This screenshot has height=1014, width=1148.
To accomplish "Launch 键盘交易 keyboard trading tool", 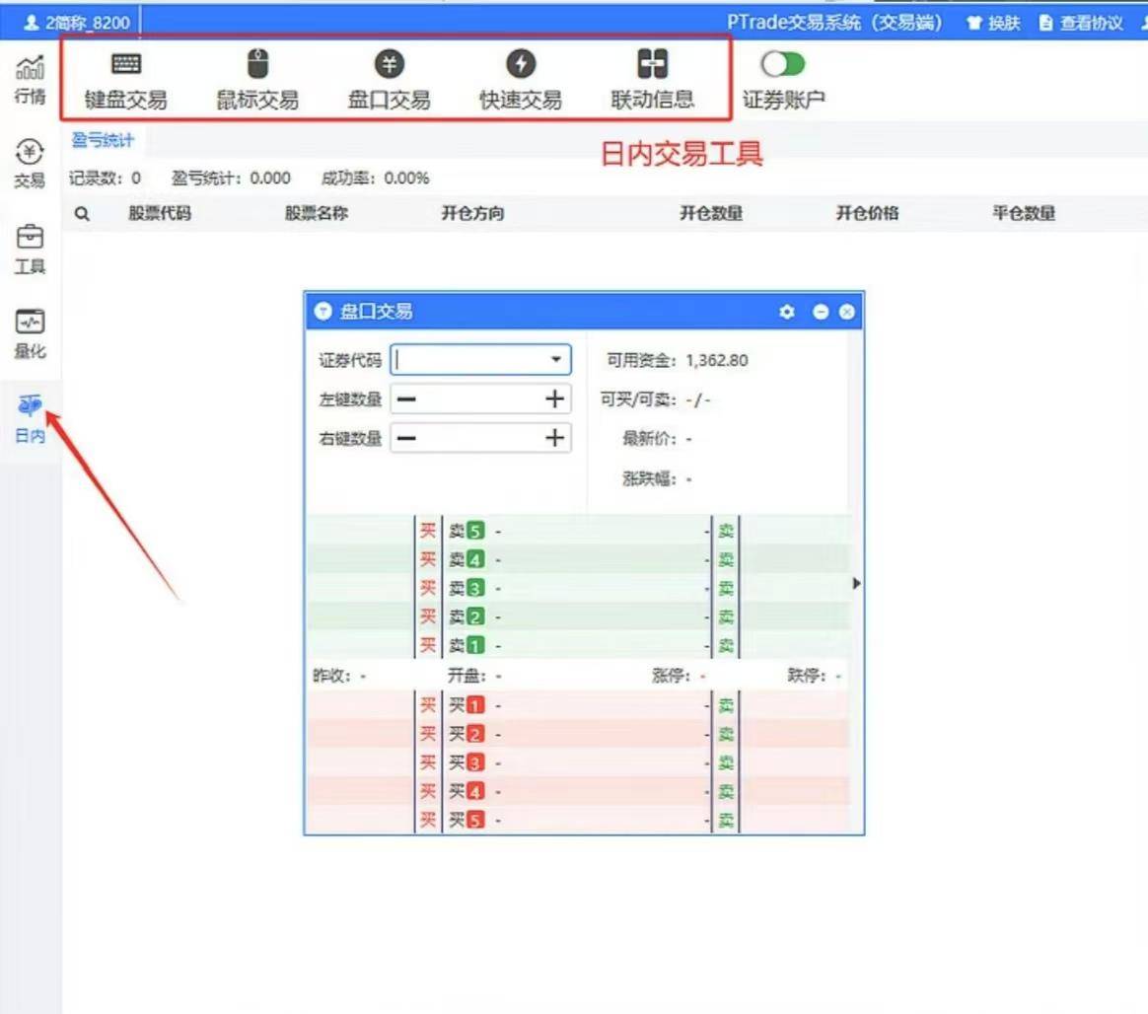I will (126, 79).
